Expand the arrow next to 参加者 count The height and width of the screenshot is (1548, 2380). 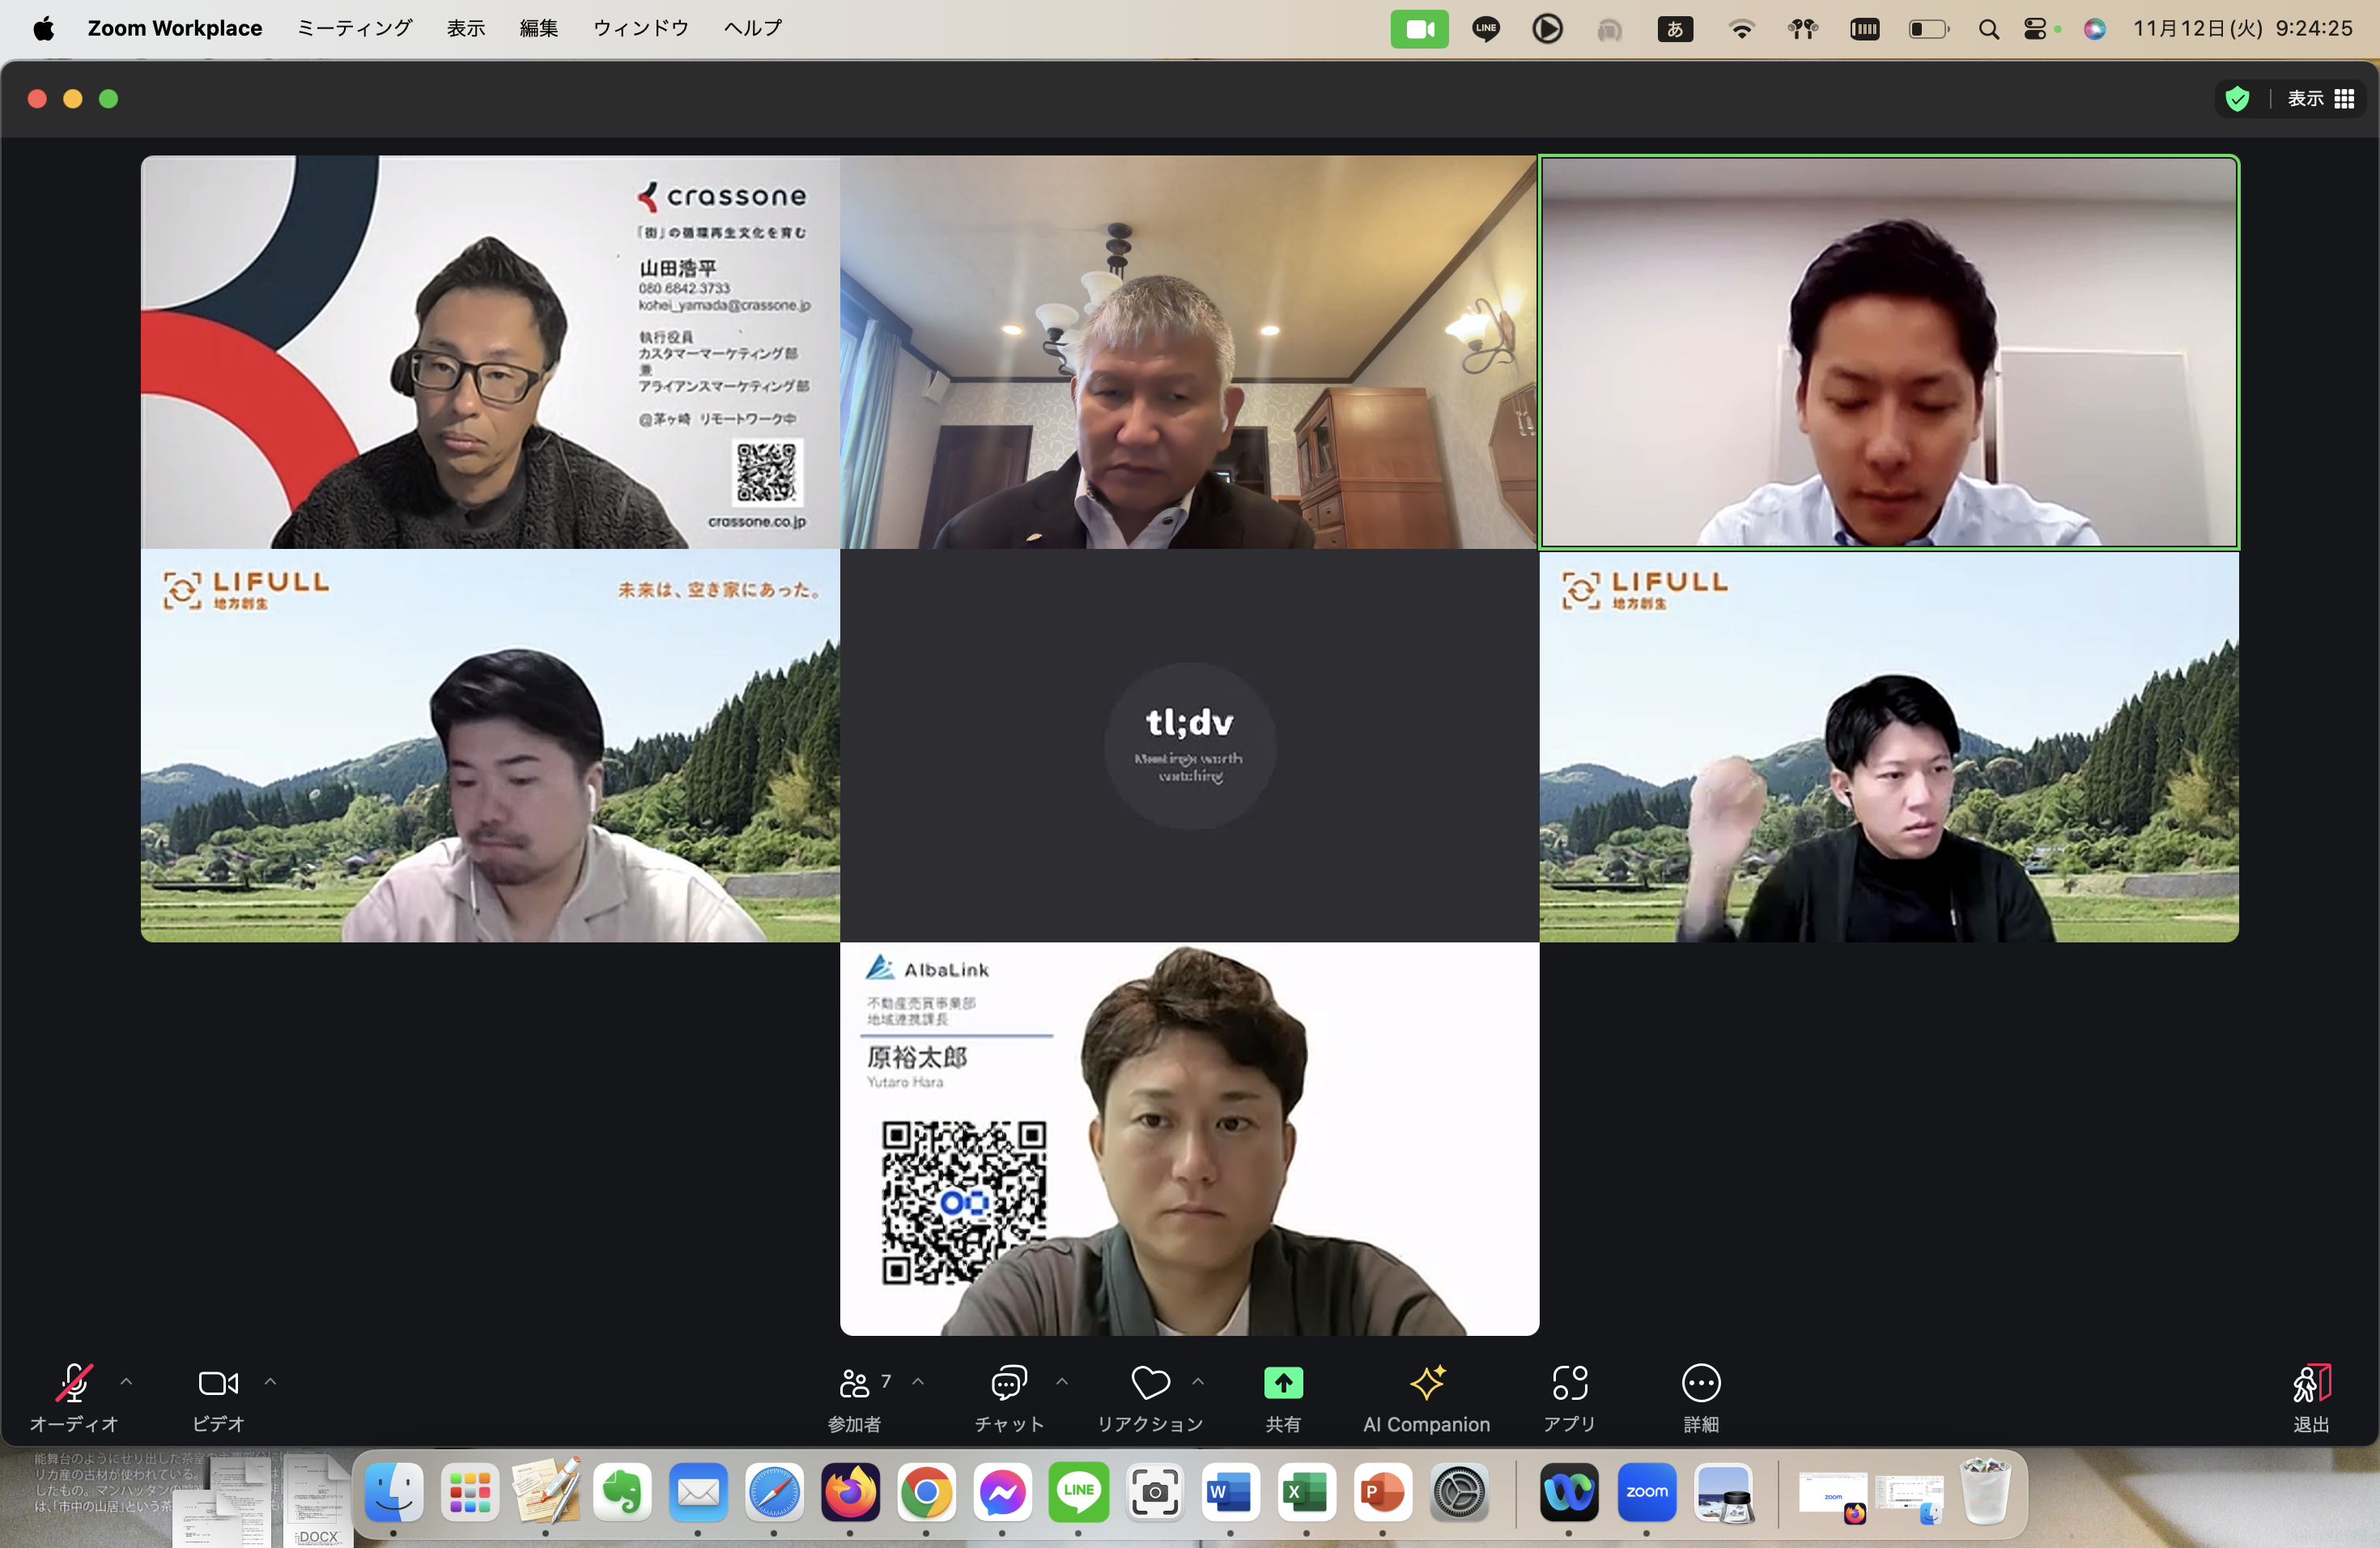coord(918,1382)
